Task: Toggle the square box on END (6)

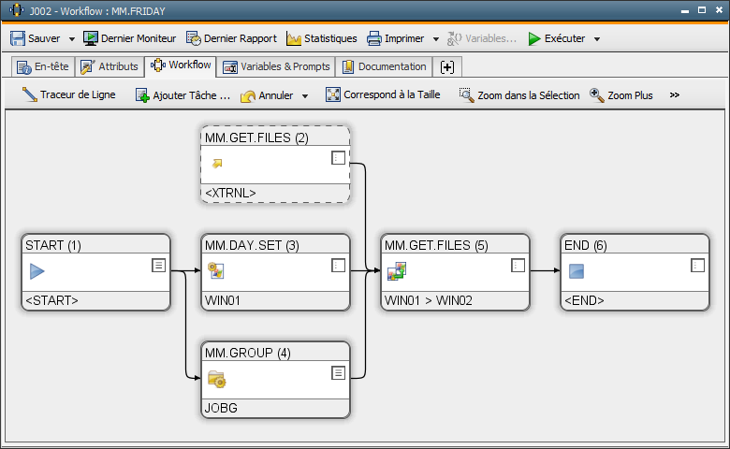Action: click(697, 266)
